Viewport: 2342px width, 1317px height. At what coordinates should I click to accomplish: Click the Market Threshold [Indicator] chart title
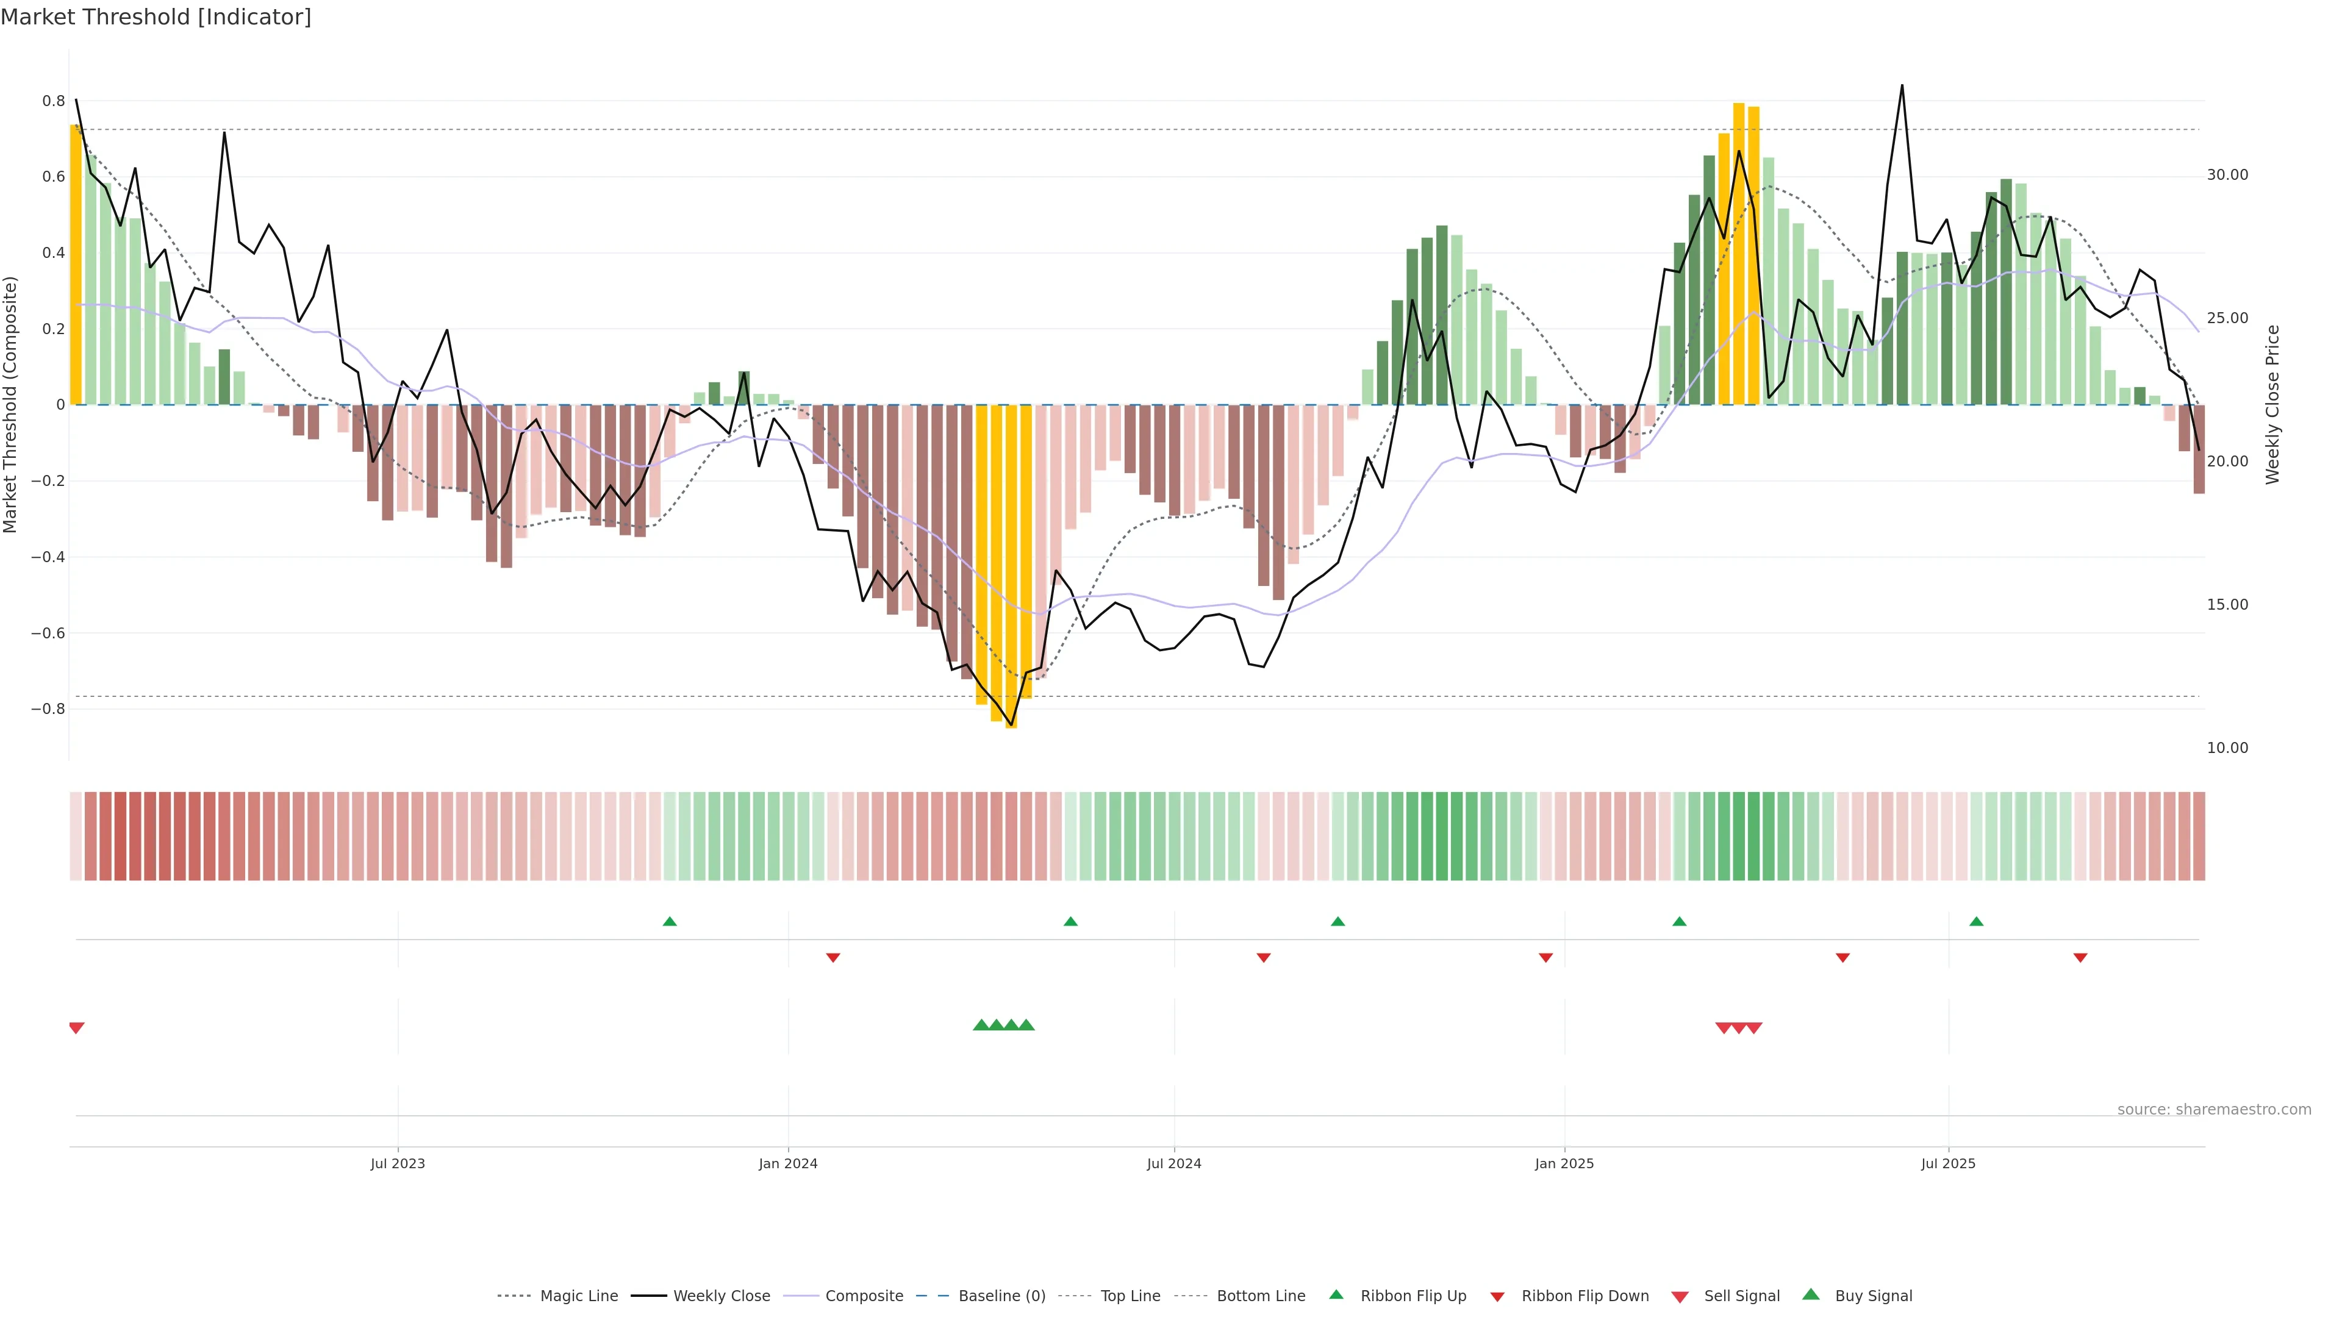click(x=156, y=17)
